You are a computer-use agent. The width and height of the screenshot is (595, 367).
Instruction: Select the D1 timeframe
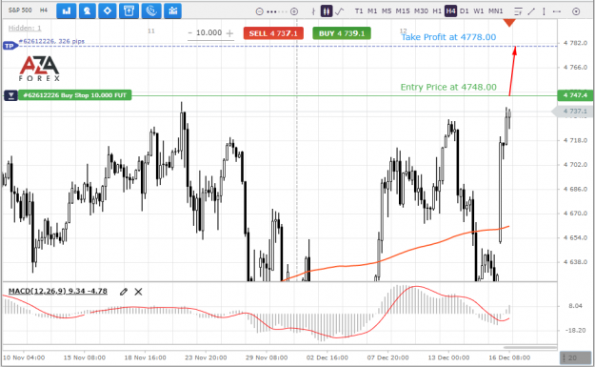(464, 11)
